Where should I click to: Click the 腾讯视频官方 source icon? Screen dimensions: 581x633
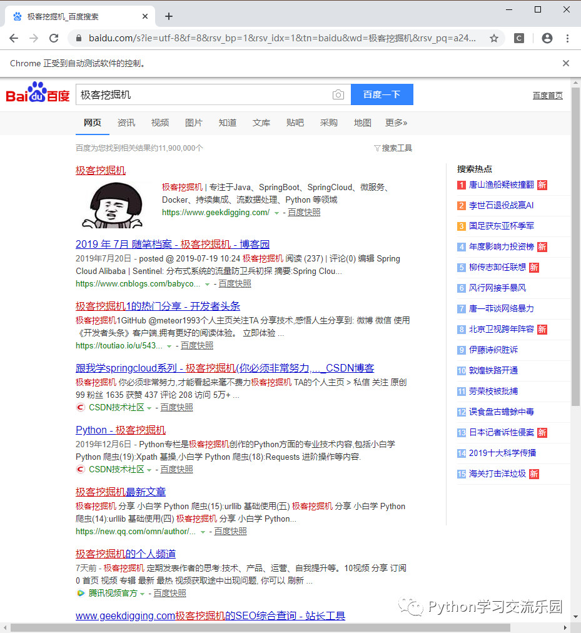[x=80, y=593]
